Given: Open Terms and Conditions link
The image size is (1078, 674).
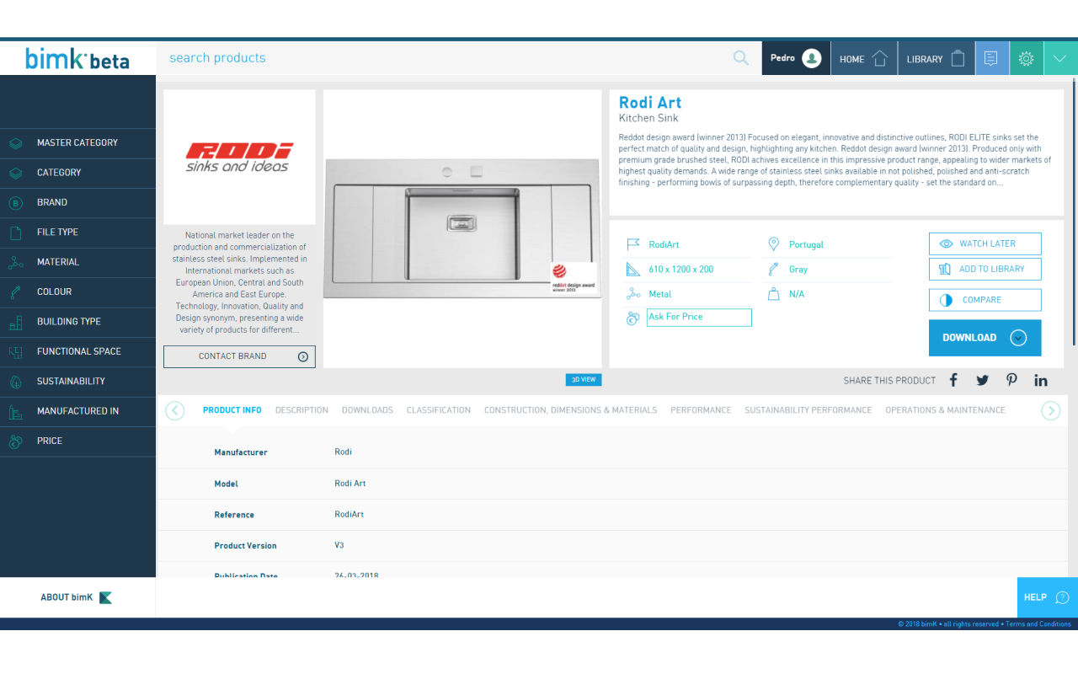Looking at the screenshot, I should 1038,624.
